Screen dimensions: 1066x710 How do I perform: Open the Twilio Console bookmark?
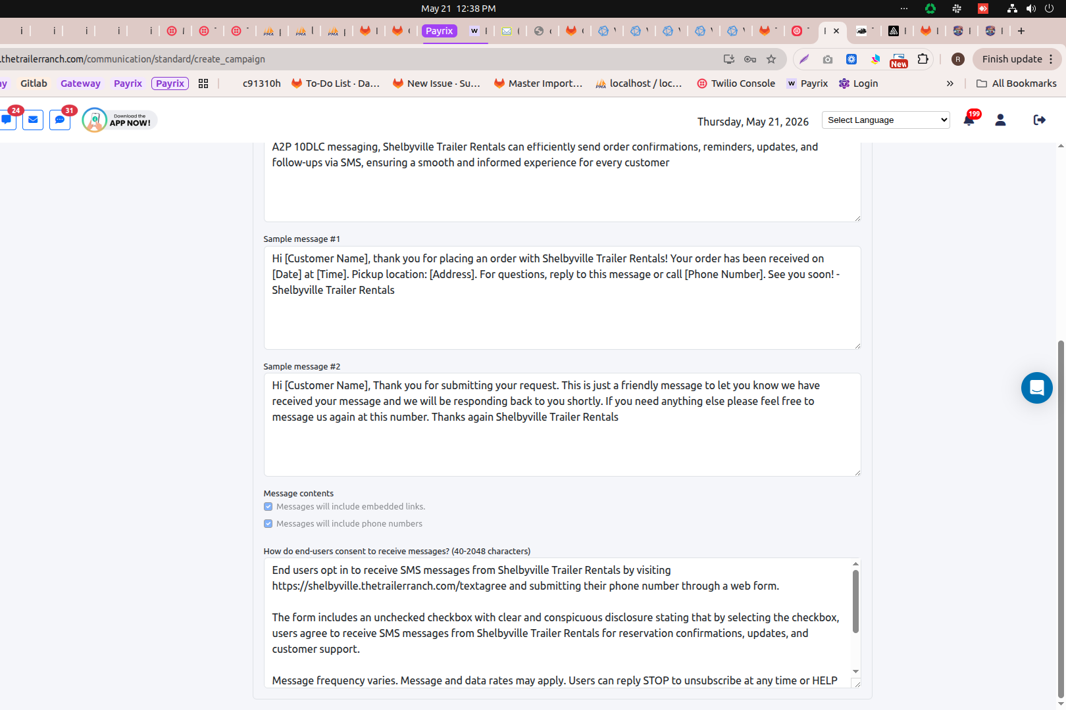tap(736, 83)
